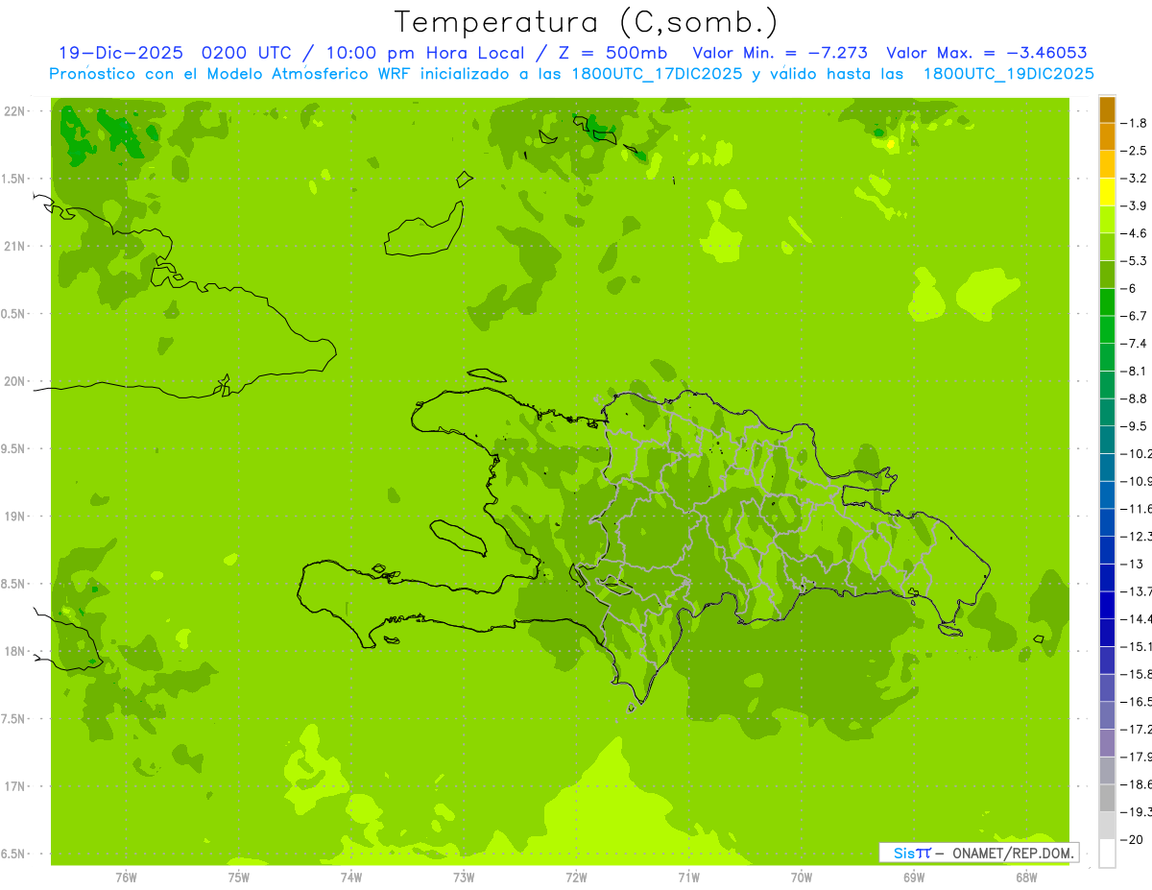Click the '18N' latitude label

coord(16,651)
